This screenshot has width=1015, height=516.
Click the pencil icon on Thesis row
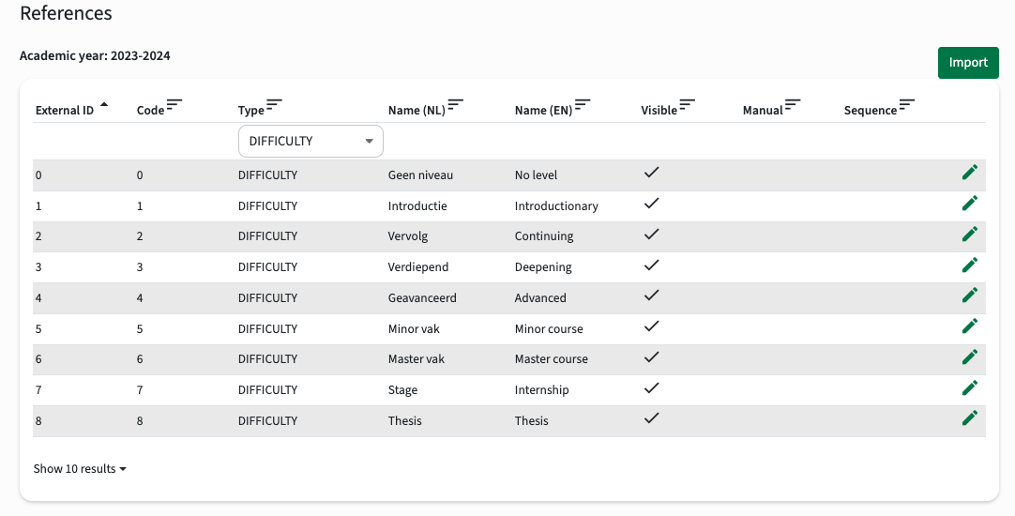(x=970, y=418)
